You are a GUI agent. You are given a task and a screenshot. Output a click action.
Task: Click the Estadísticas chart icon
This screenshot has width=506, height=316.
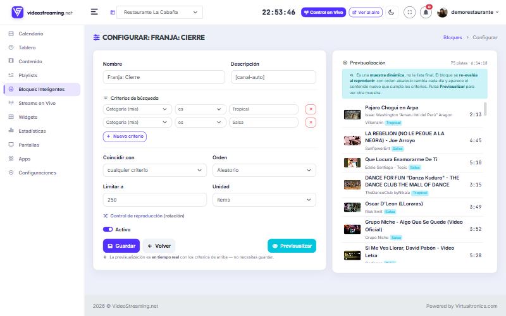tap(11, 131)
